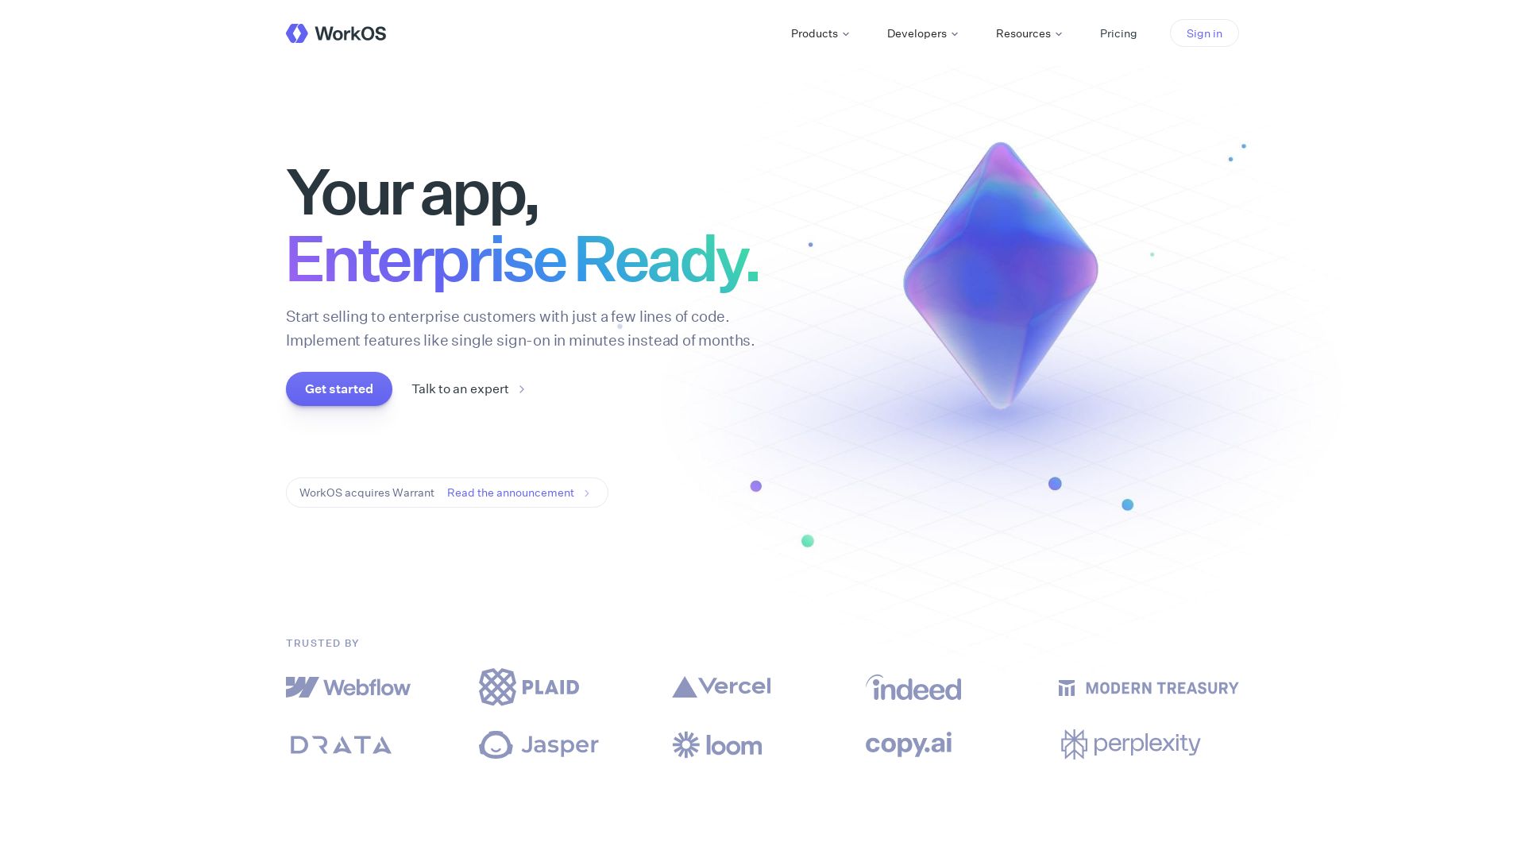
Task: Click the Pricing menu item
Action: click(1118, 33)
